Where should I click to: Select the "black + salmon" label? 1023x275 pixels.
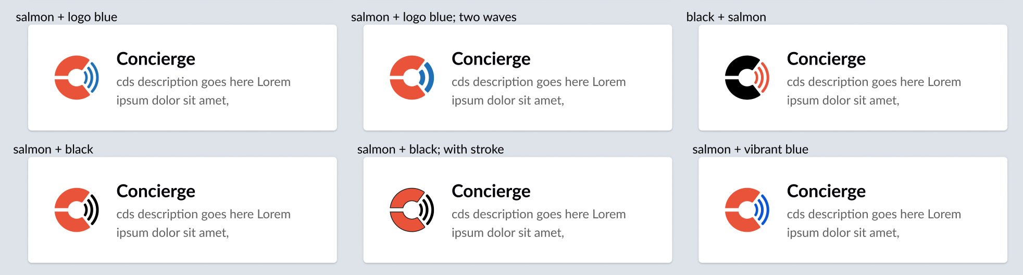726,17
